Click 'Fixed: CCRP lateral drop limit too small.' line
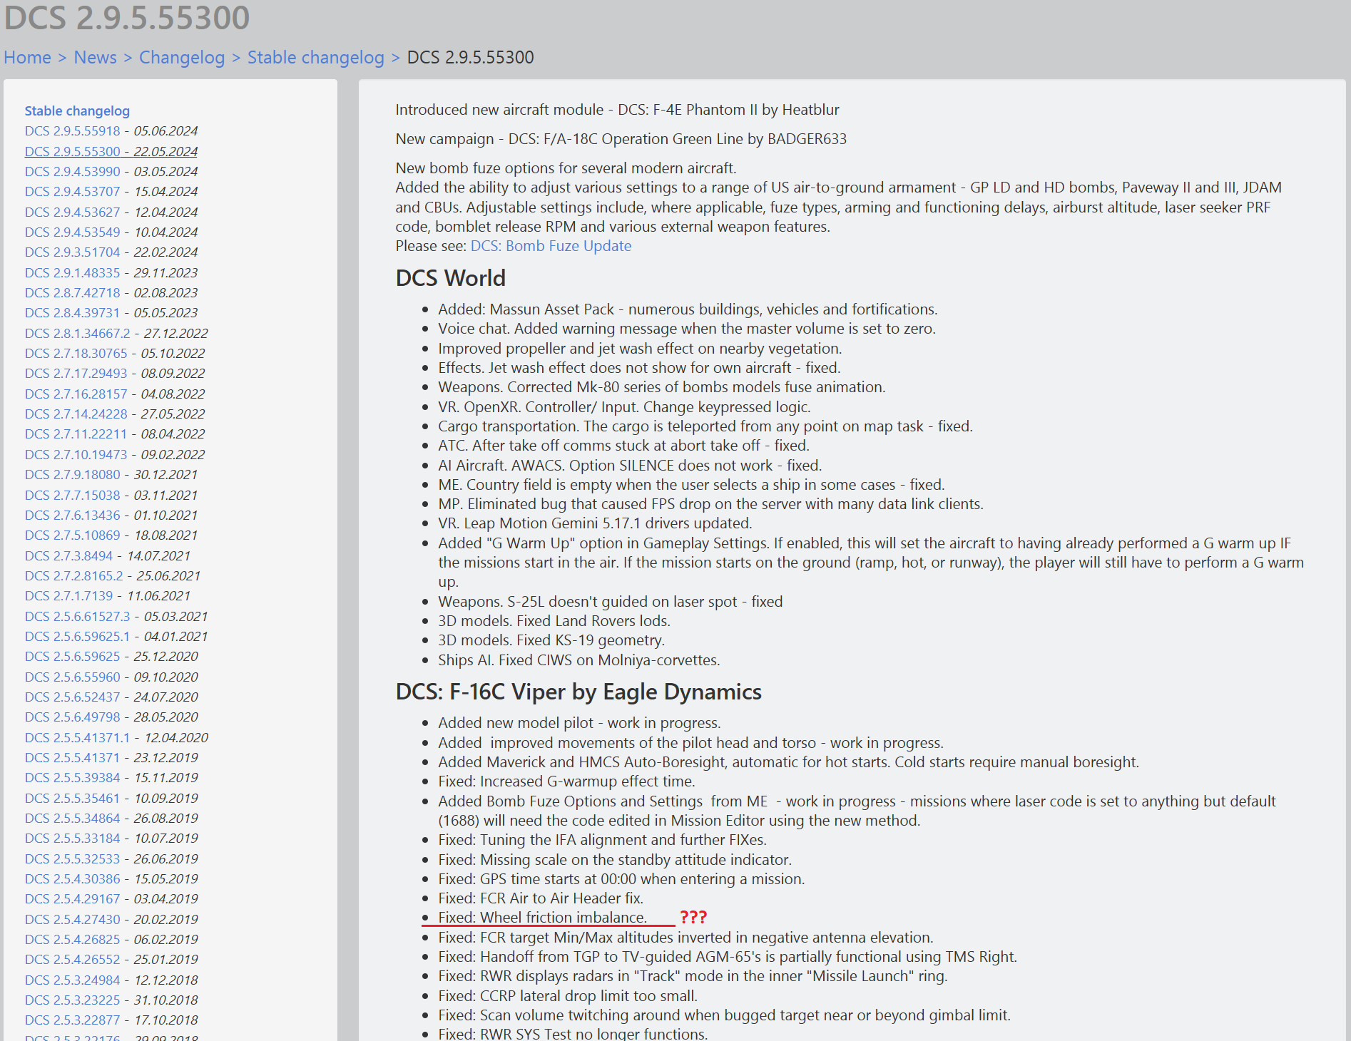Screen dimensions: 1351x1041 click(x=568, y=995)
